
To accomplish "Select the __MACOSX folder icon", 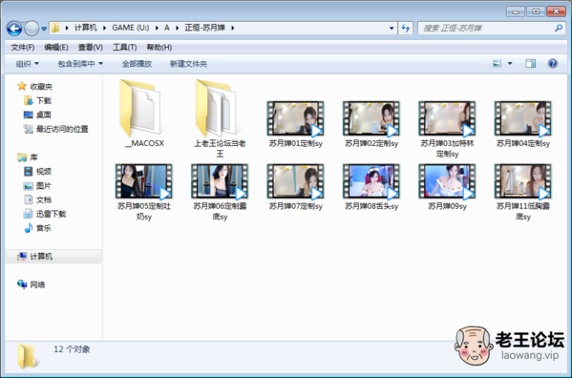I will tap(141, 108).
